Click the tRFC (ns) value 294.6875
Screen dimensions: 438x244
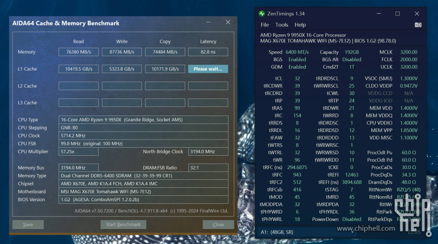pos(297,167)
